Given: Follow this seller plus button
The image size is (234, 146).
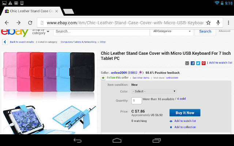Looking at the screenshot, I should pyautogui.click(x=103, y=78).
